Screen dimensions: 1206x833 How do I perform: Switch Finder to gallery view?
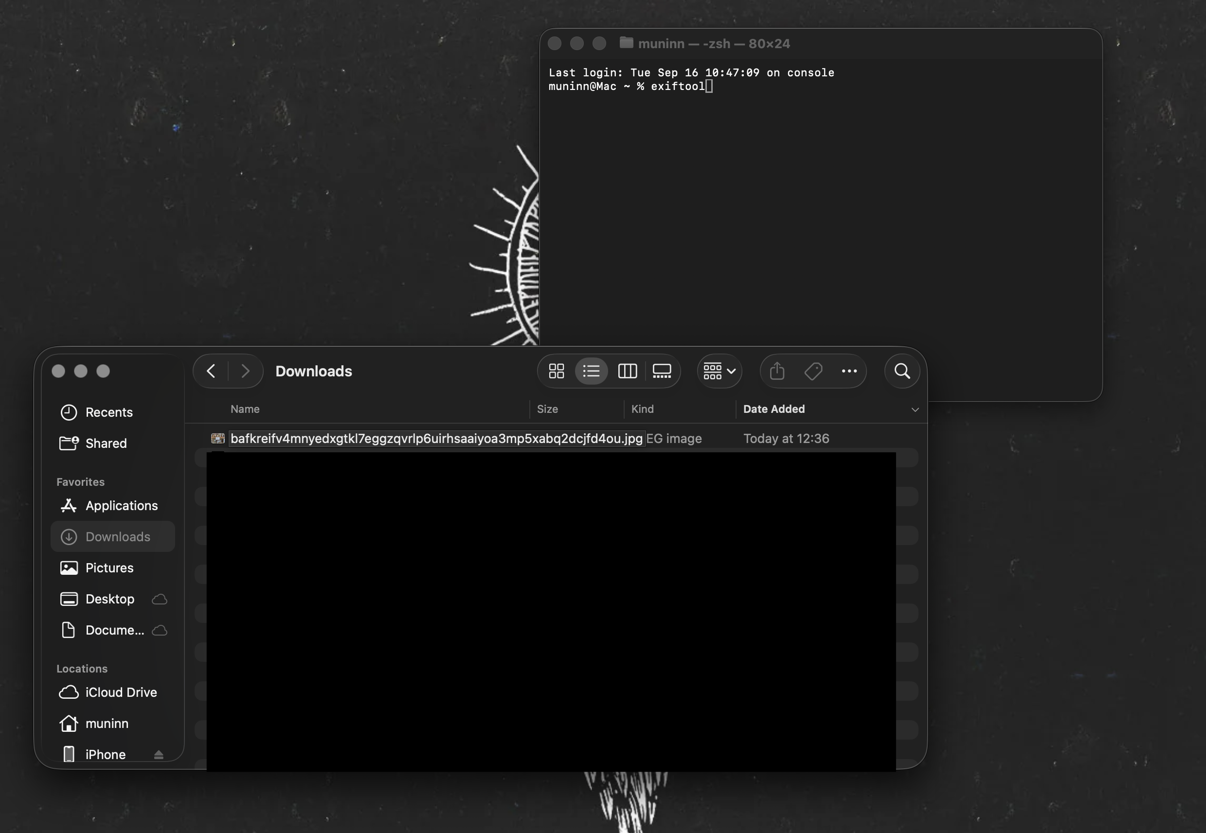[662, 371]
